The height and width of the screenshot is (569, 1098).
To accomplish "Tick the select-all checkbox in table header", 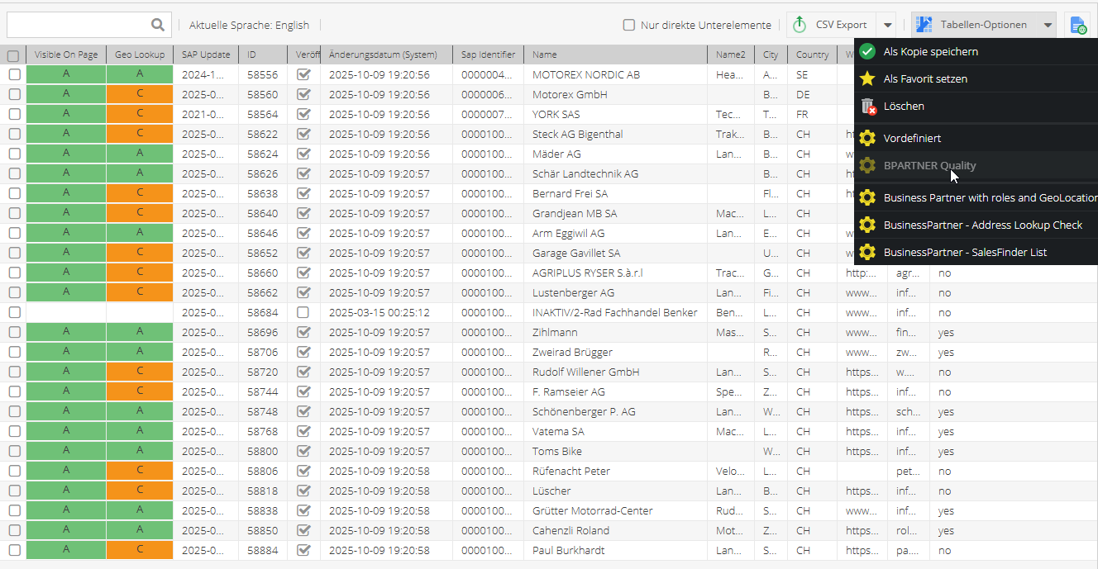I will 13,56.
